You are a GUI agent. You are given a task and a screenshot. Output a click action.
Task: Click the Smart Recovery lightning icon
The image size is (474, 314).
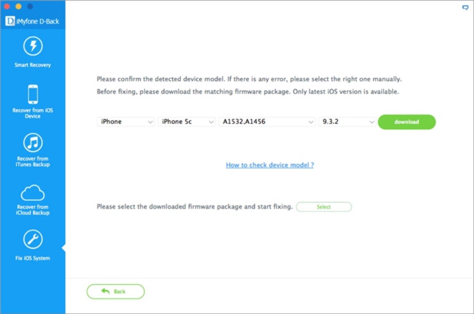[x=33, y=46]
